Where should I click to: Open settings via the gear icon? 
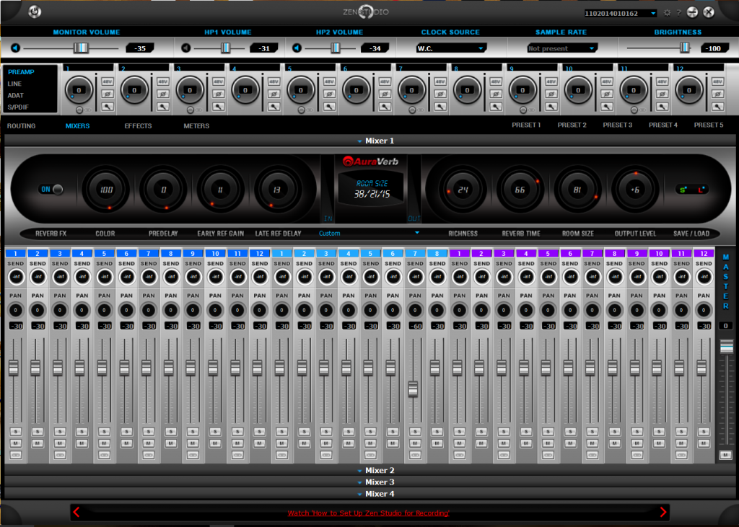click(x=667, y=13)
